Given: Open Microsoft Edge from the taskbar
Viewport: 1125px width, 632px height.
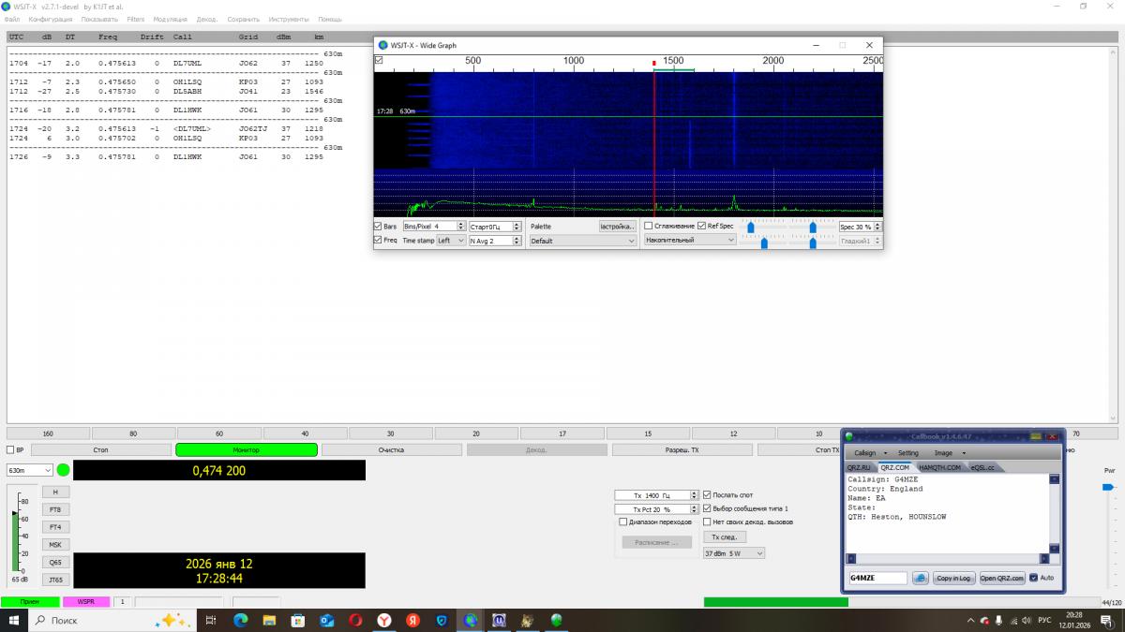Looking at the screenshot, I should click(239, 620).
